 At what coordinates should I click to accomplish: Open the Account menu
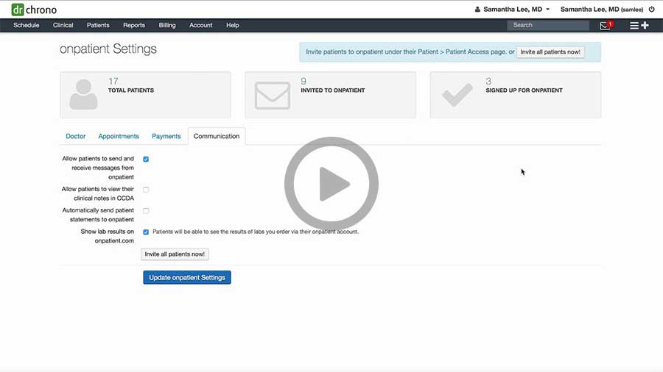pos(201,25)
